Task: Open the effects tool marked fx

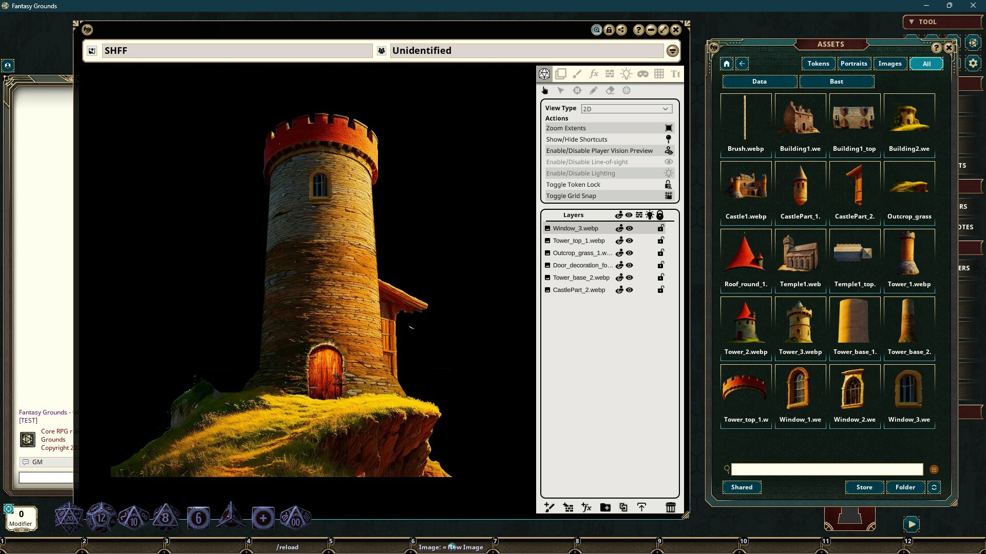Action: [x=594, y=73]
